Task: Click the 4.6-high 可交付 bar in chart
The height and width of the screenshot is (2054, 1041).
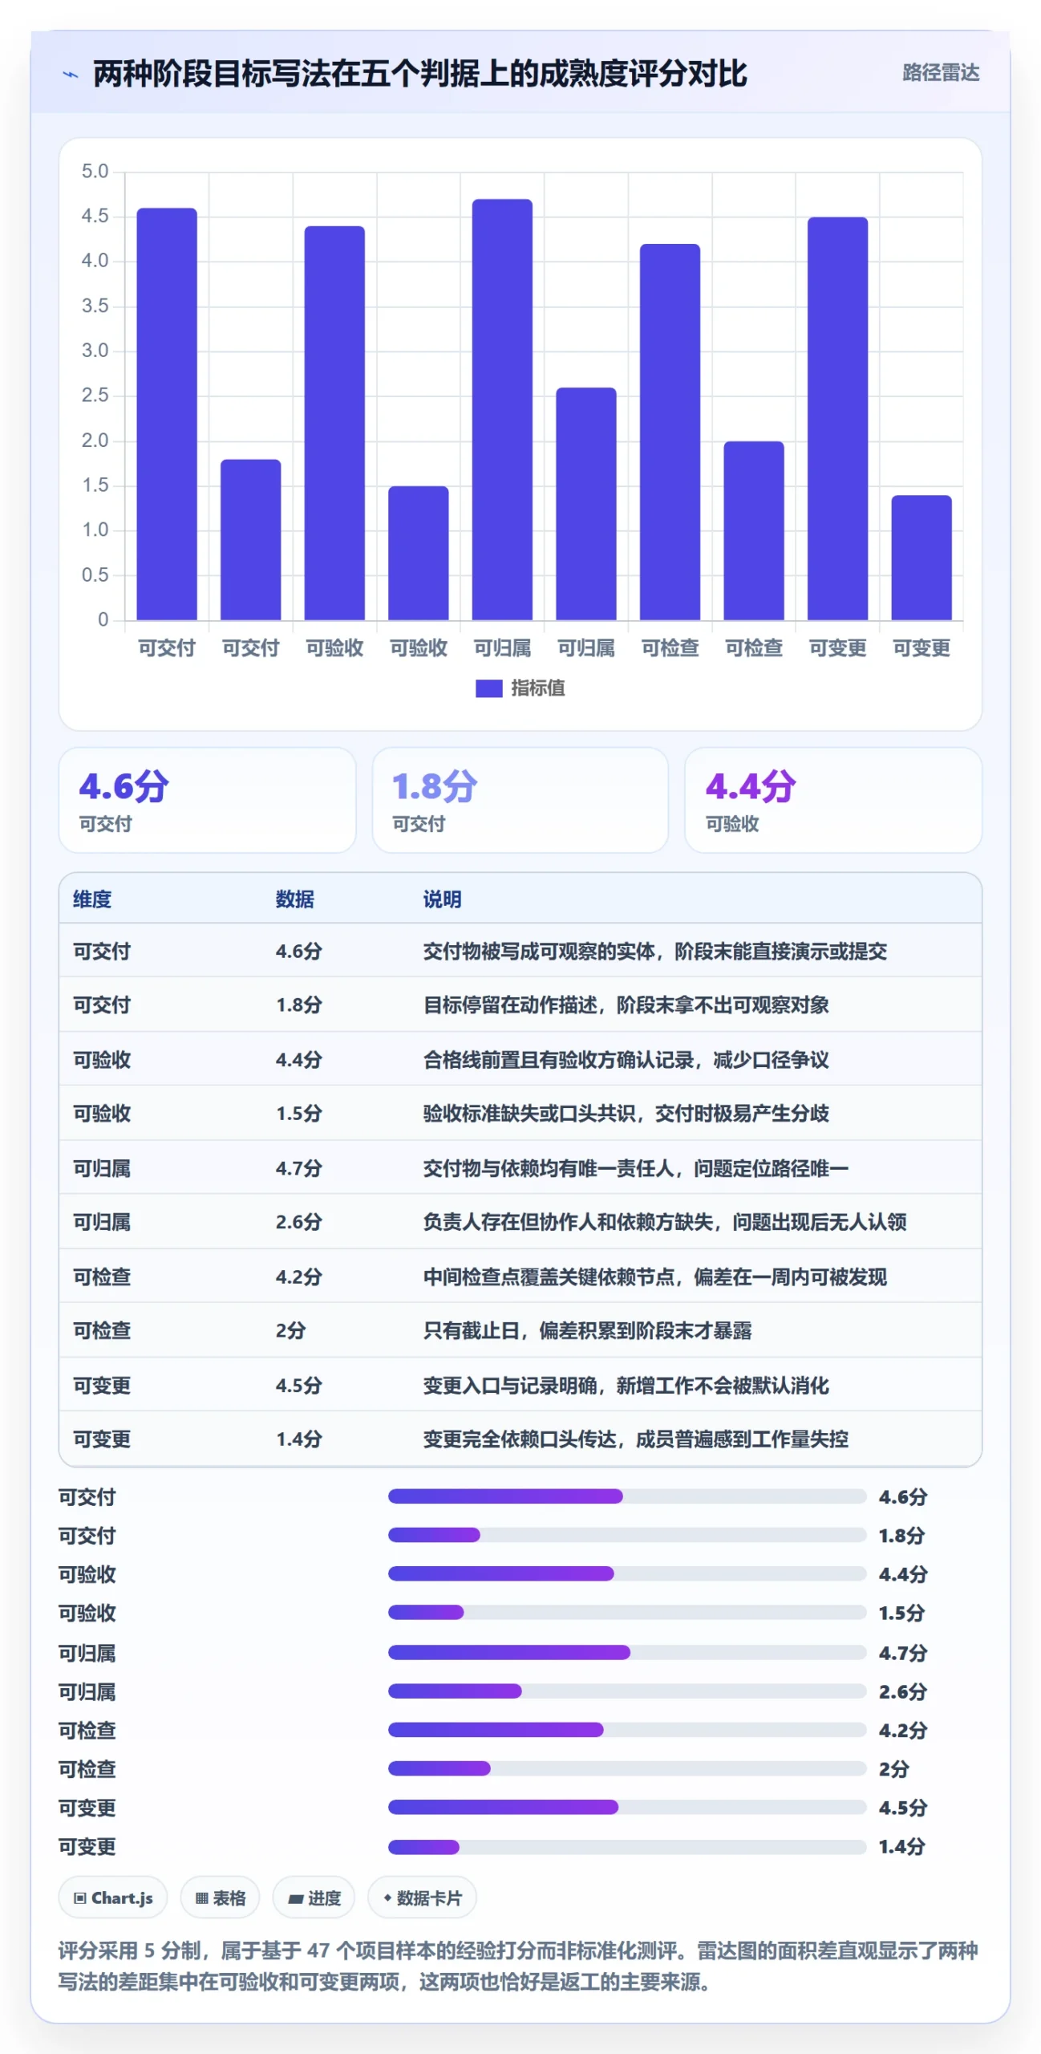Action: point(167,414)
